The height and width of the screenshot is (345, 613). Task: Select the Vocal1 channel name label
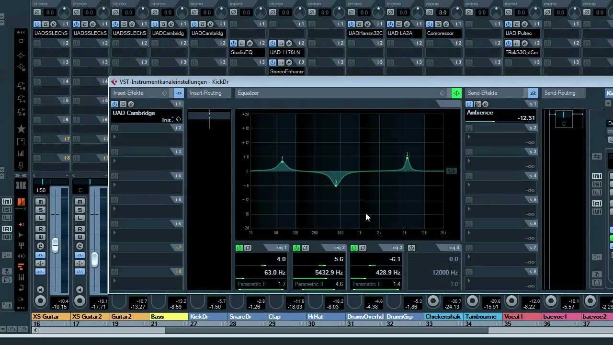(x=522, y=317)
